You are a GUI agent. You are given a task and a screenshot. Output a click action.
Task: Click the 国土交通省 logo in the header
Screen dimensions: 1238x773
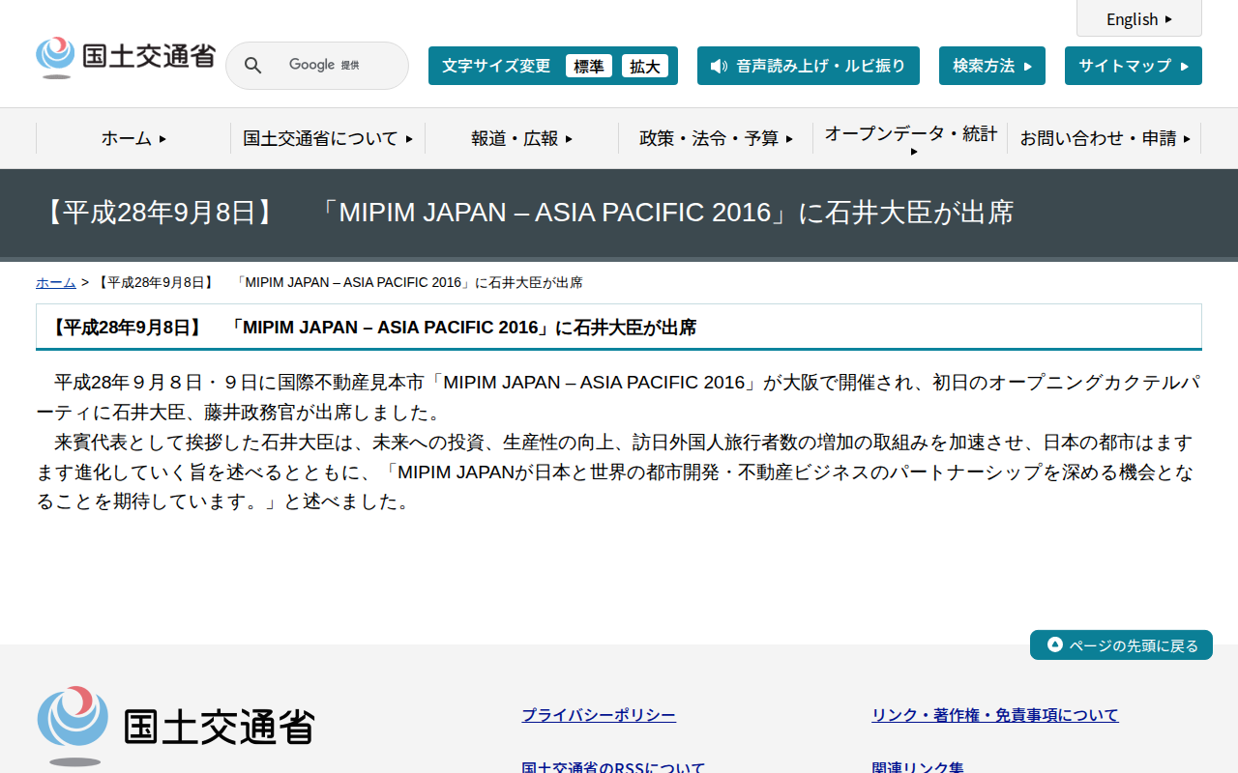(x=126, y=56)
